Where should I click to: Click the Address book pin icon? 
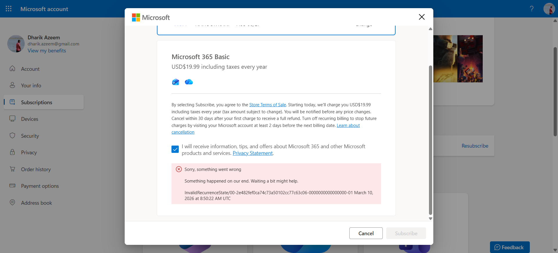click(x=12, y=202)
